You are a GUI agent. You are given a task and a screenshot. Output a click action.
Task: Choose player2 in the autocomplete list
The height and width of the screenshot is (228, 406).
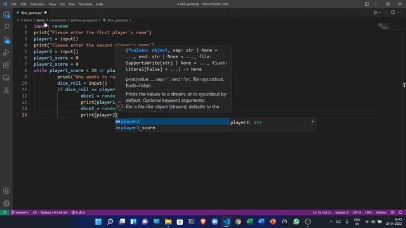[x=172, y=122]
